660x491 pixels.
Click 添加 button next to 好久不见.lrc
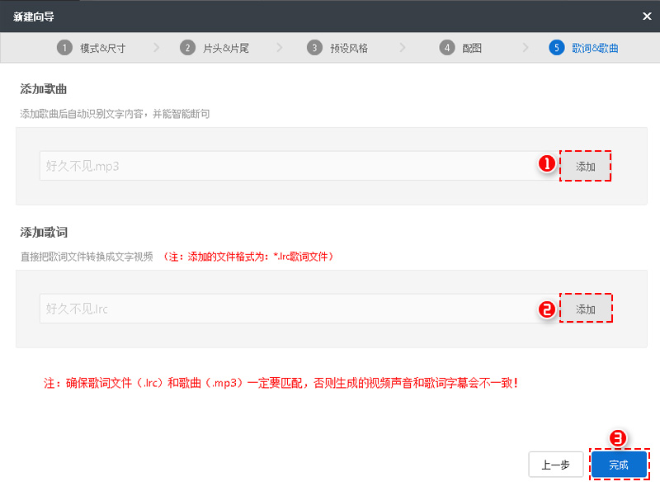(x=586, y=309)
